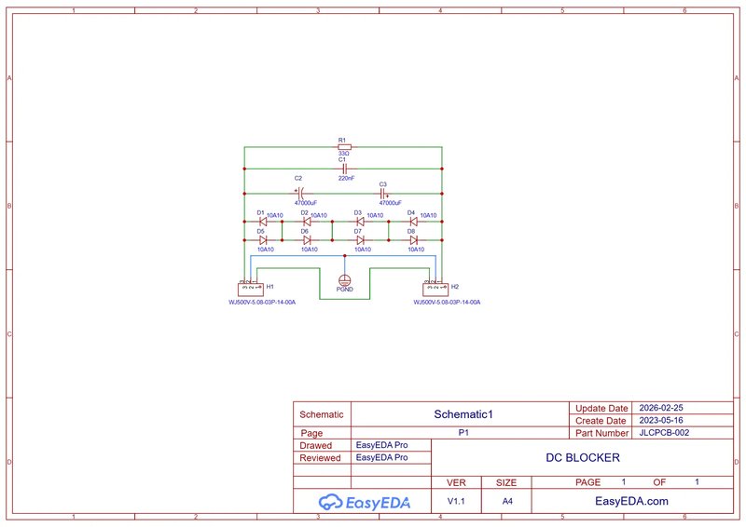
Task: Click the 10A10 value beside D2
Action: (319, 216)
